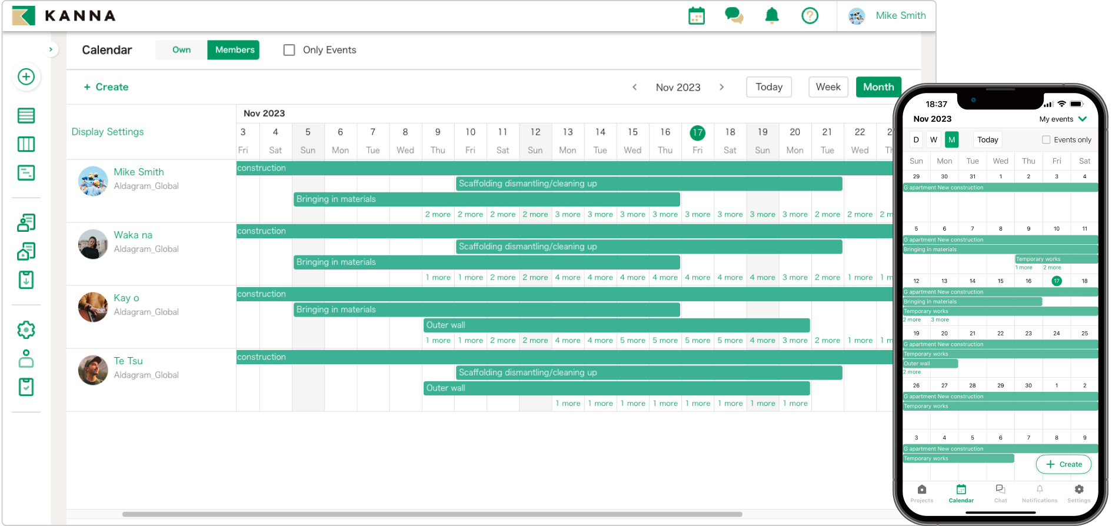The image size is (1112, 526).
Task: Select M month view on phone
Action: 951,139
